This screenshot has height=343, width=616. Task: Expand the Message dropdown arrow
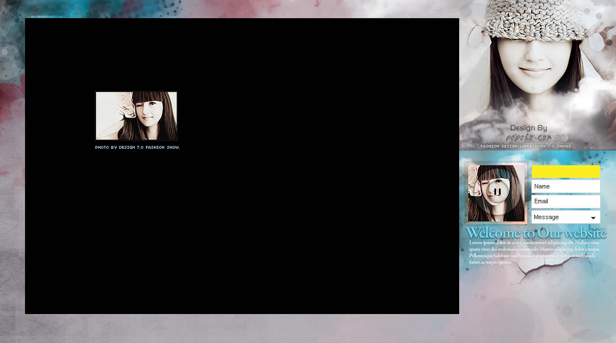593,217
